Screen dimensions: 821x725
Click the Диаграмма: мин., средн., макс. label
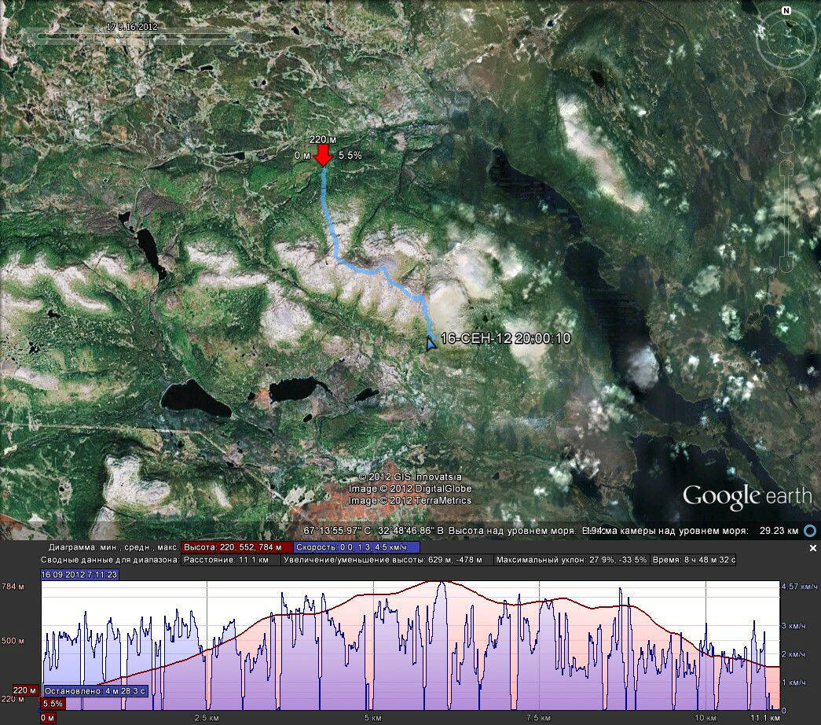tap(113, 547)
